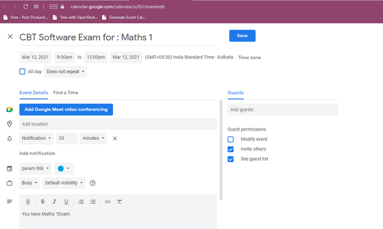Insert a bulleted list

tap(93, 202)
